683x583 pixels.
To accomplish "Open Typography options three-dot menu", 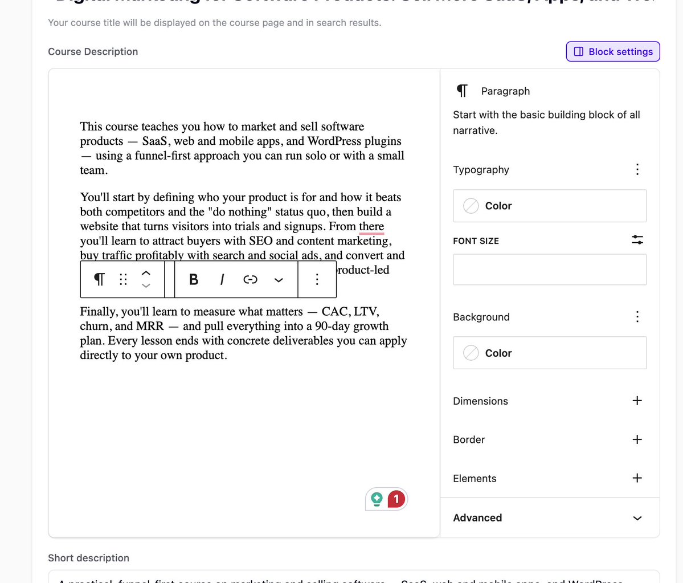I will 637,169.
